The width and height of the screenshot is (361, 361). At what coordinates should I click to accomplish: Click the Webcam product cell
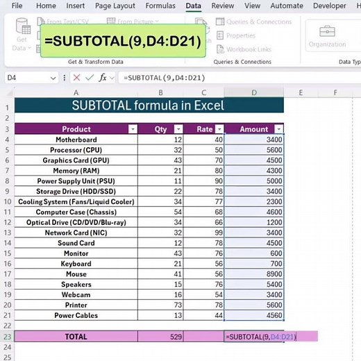point(76,294)
